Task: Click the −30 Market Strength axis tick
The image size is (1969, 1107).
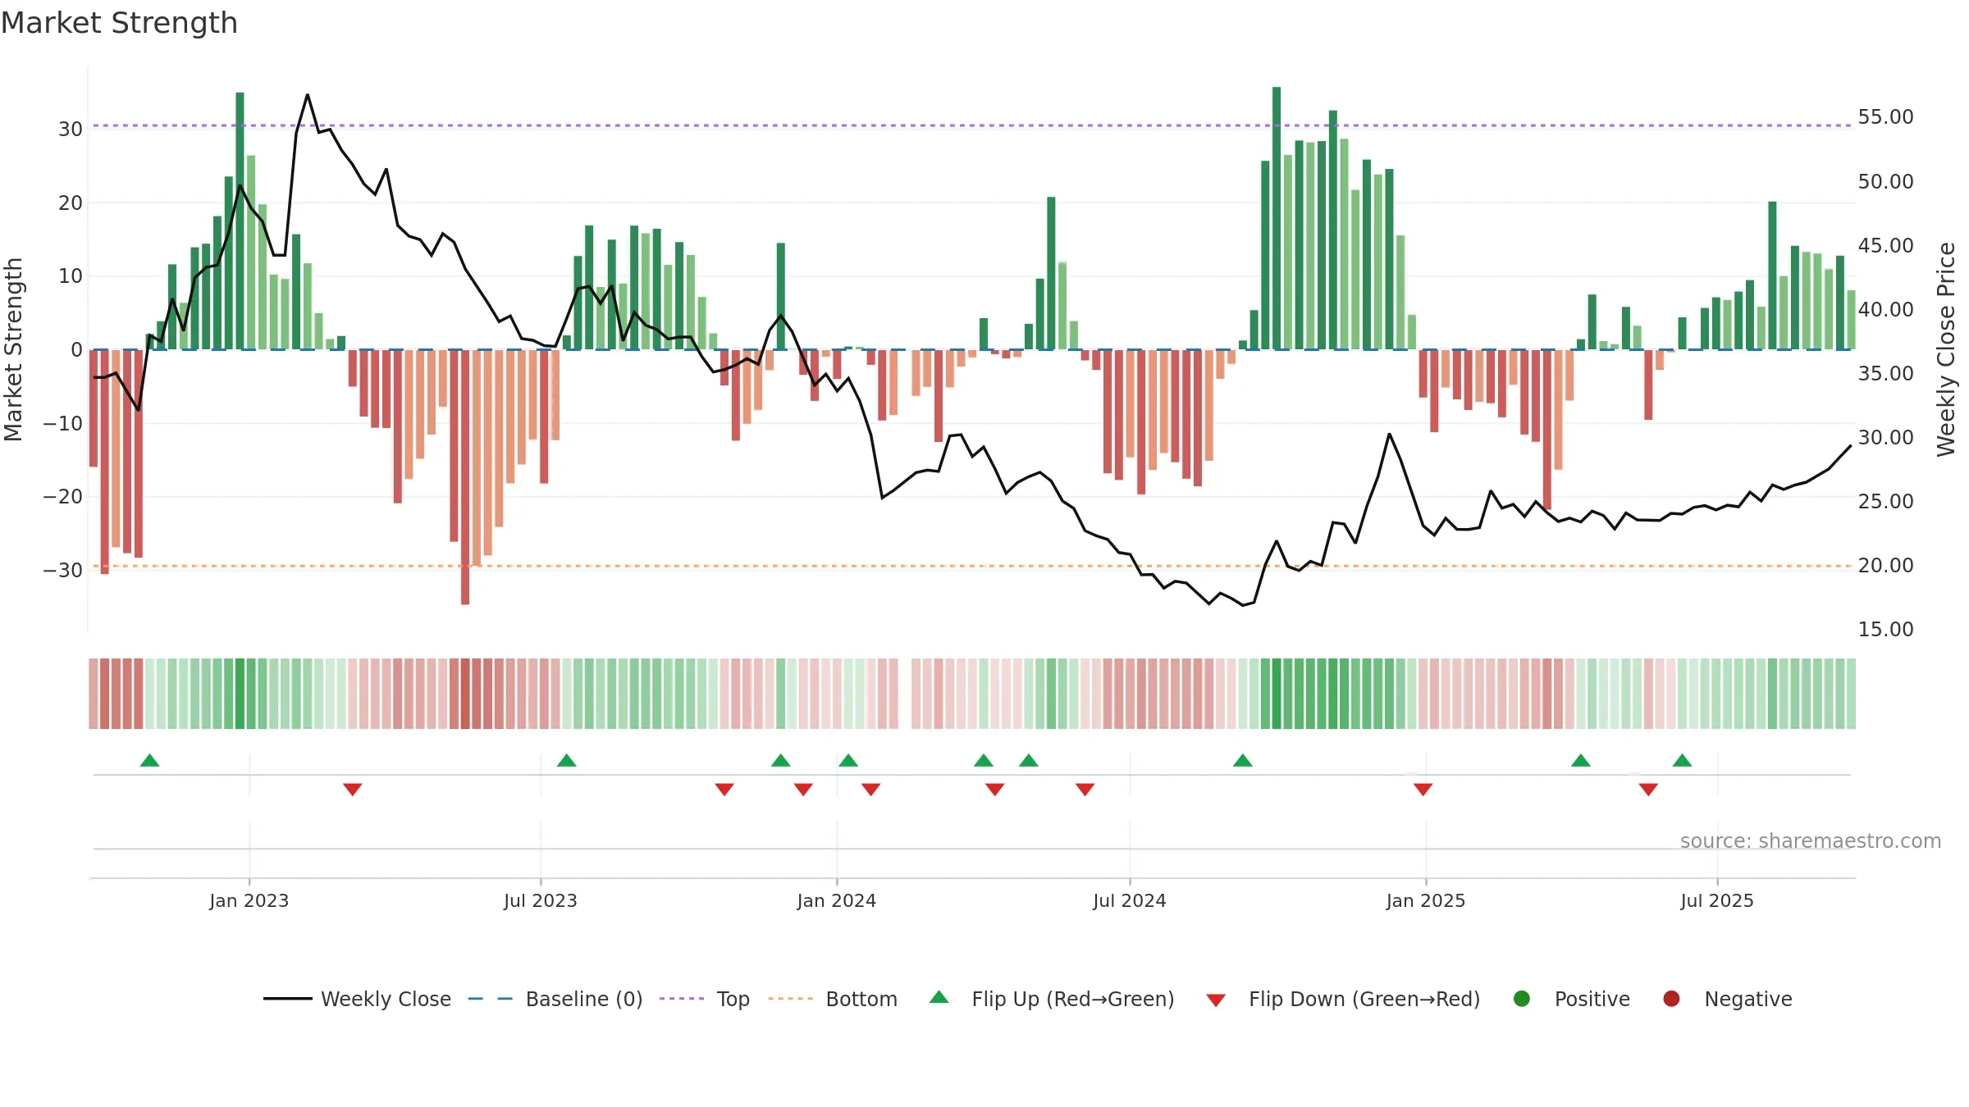Action: pos(62,571)
